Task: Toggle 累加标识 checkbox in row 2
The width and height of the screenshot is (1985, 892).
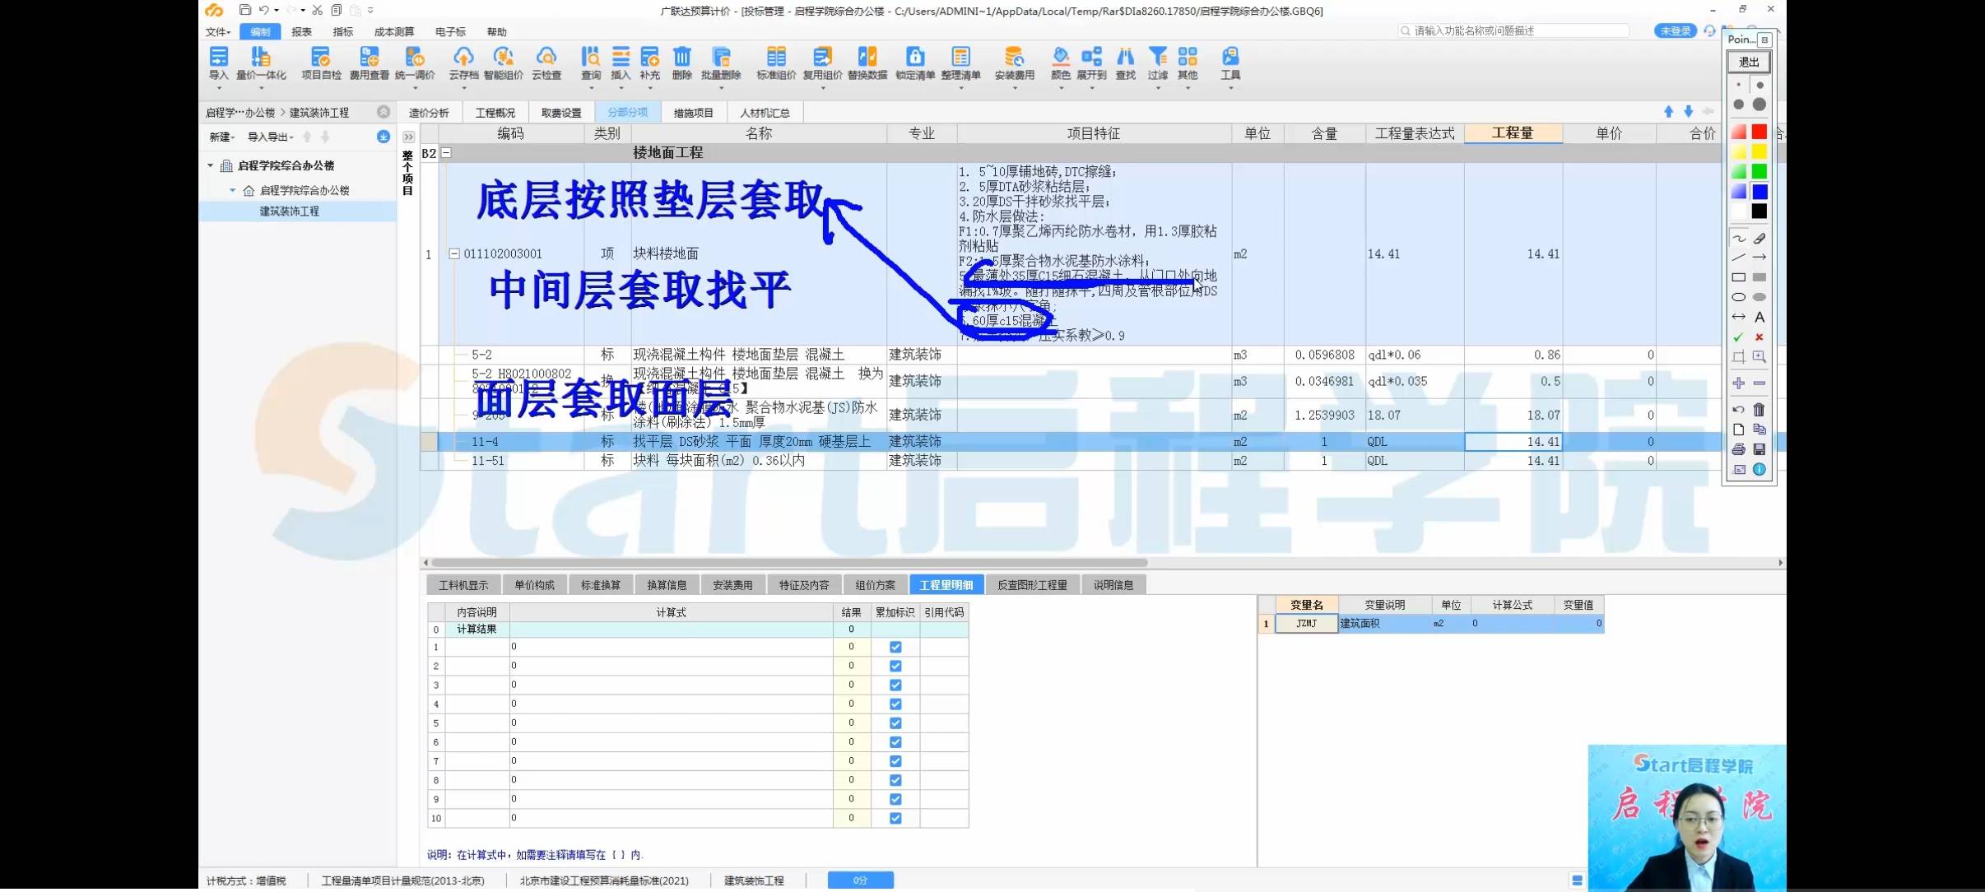Action: (x=895, y=666)
